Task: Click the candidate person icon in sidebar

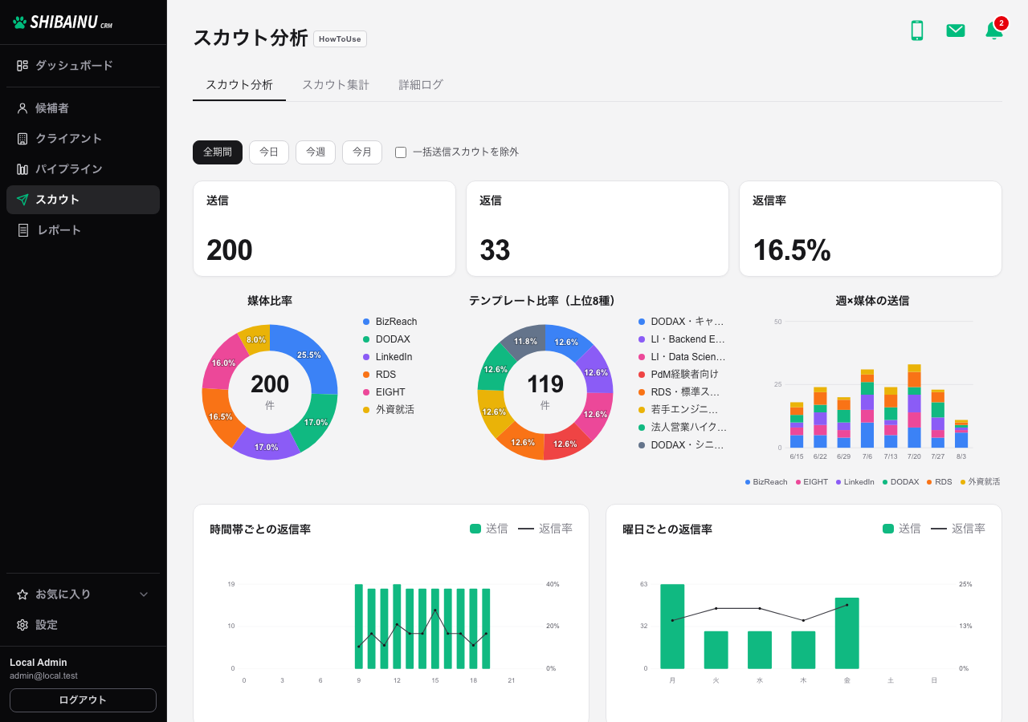Action: tap(22, 108)
